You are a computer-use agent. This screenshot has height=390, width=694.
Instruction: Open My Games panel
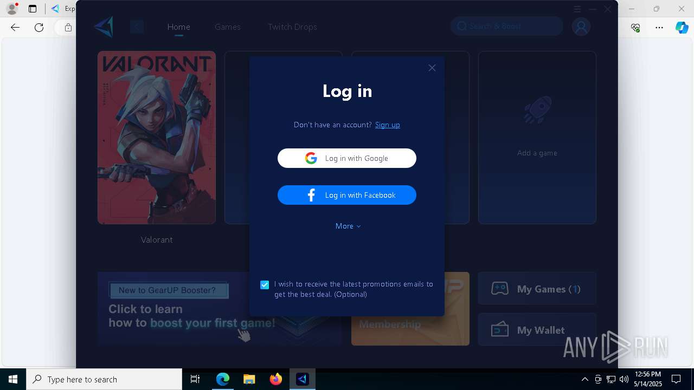tap(537, 289)
